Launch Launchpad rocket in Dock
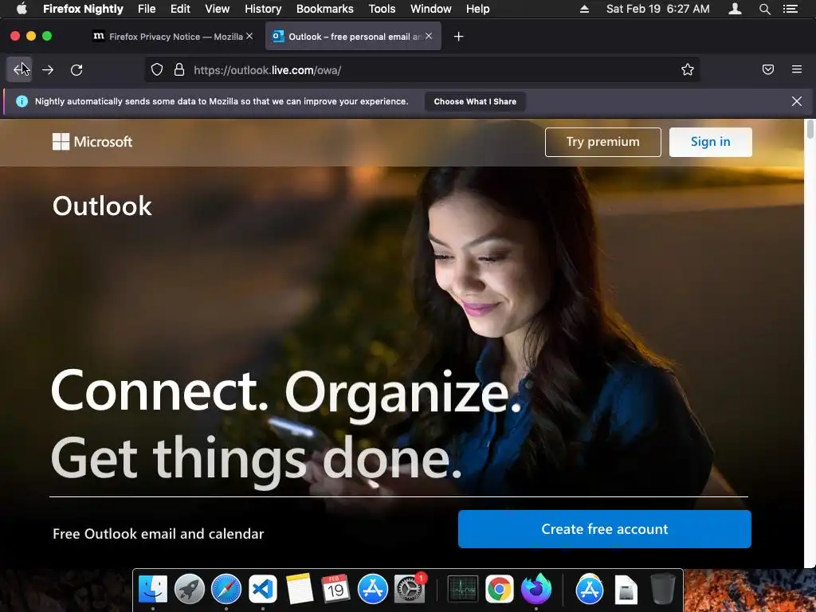 190,589
